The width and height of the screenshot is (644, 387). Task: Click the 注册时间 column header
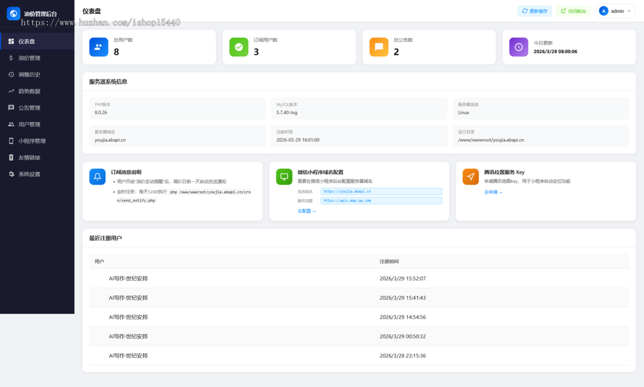tap(389, 261)
